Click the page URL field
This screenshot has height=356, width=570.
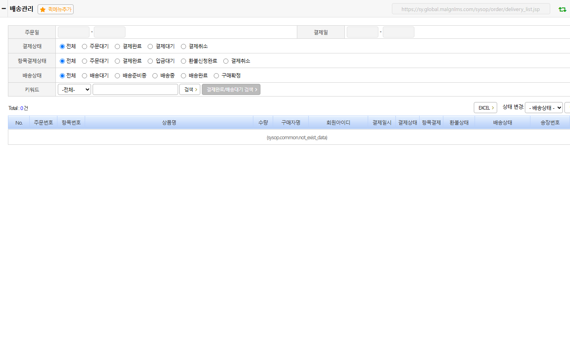coord(471,9)
